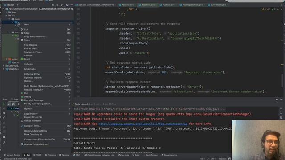This screenshot has height=160, width=285.
Task: Open the Refactor submenu
Action: [x=45, y=64]
